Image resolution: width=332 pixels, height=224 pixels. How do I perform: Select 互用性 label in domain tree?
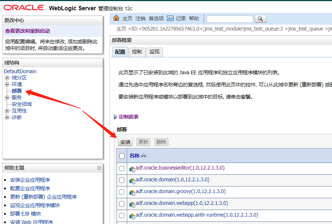pyautogui.click(x=19, y=111)
